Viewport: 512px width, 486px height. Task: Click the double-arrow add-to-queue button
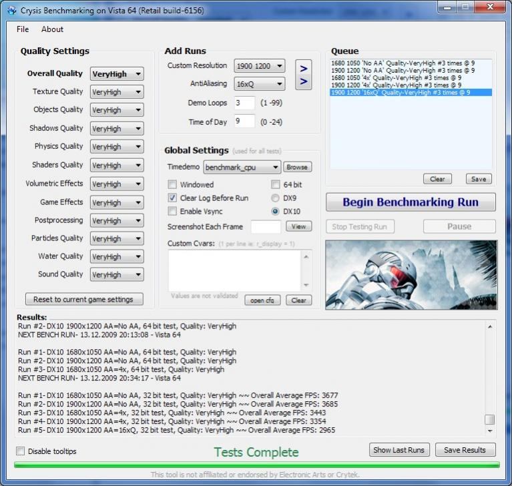[x=303, y=75]
